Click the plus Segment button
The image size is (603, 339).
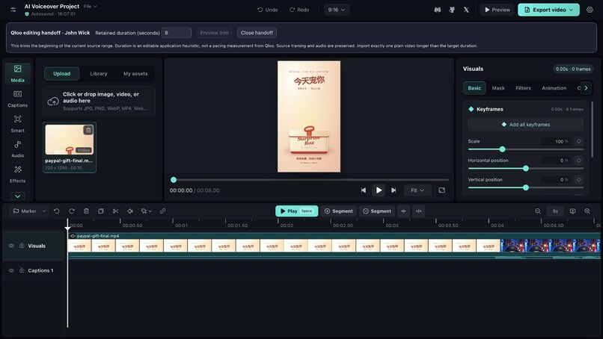338,211
